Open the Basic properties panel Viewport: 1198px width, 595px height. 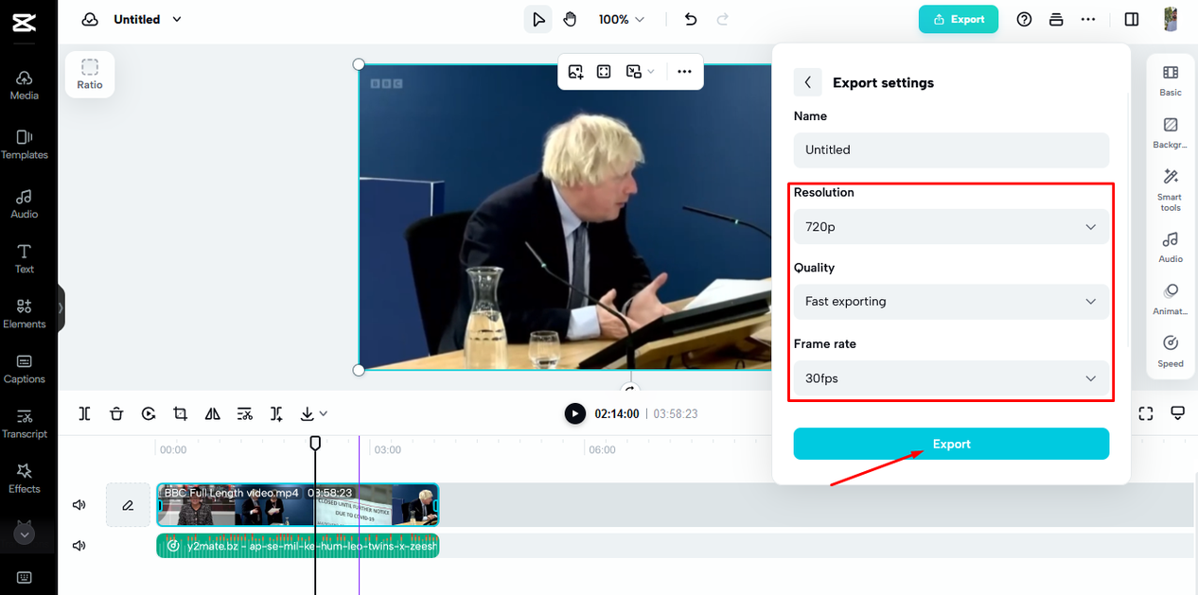pyautogui.click(x=1171, y=80)
